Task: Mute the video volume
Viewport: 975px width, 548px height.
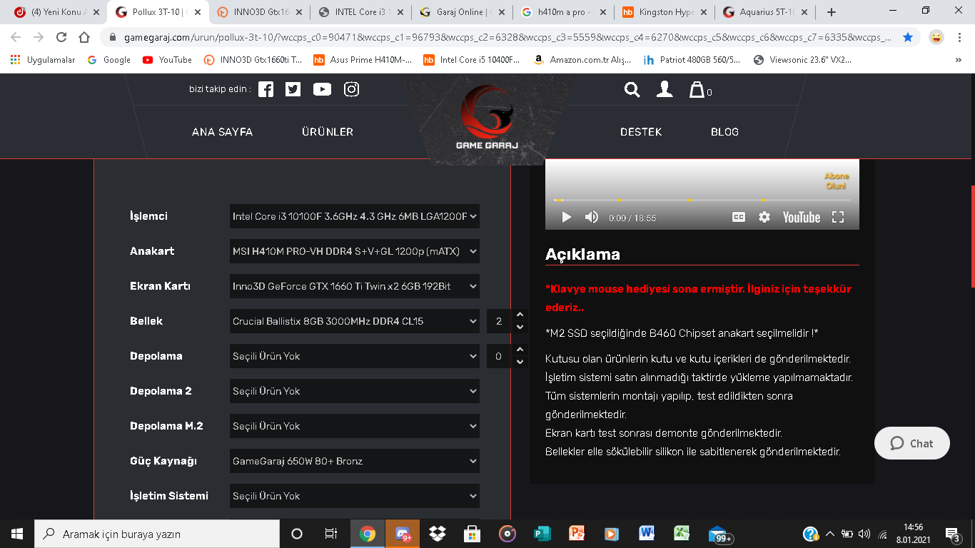Action: pos(592,217)
